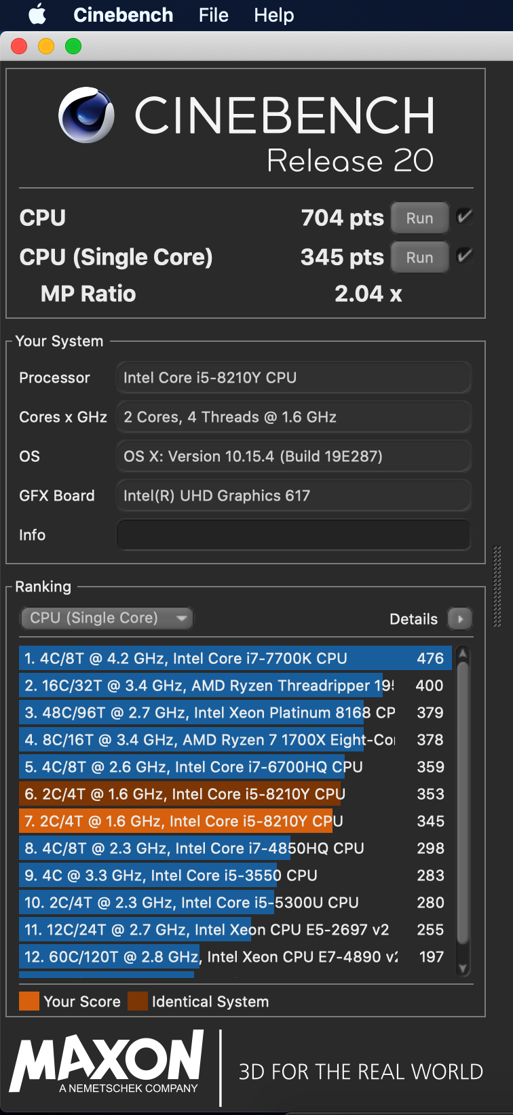Click the MAXON company logo

tap(107, 1062)
